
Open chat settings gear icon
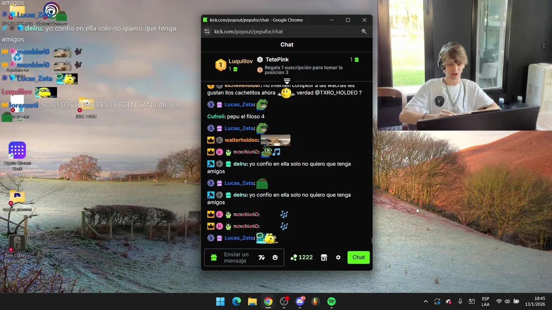coord(338,257)
